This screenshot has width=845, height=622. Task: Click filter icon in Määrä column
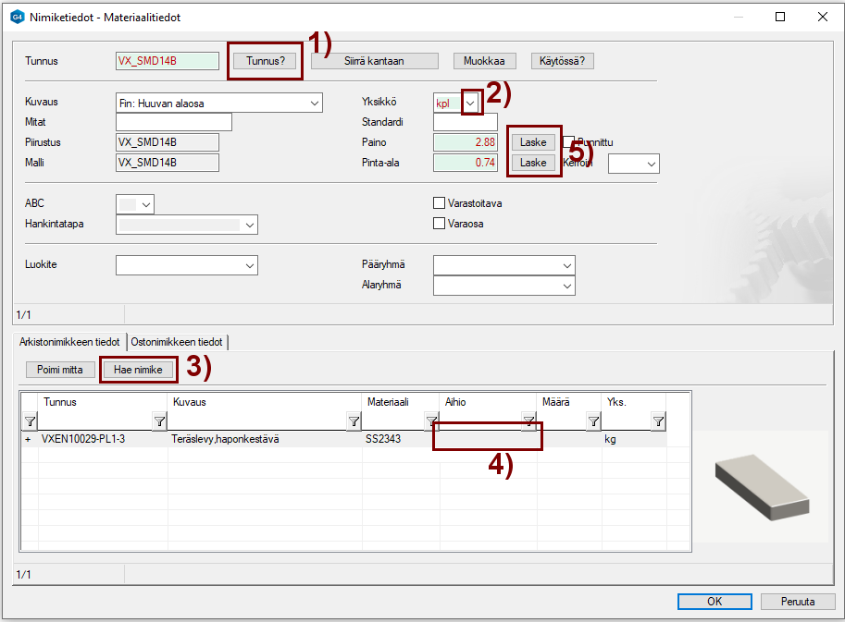[x=593, y=422]
